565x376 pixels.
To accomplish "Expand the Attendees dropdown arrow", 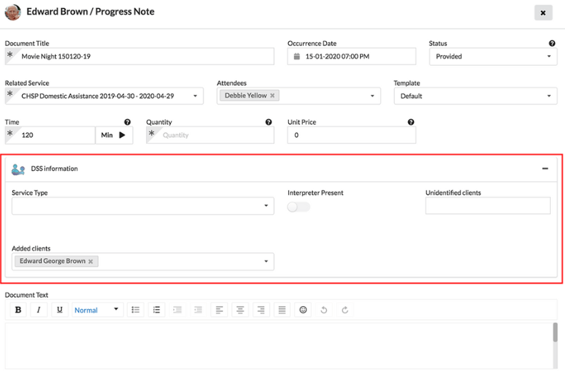I will [x=372, y=96].
